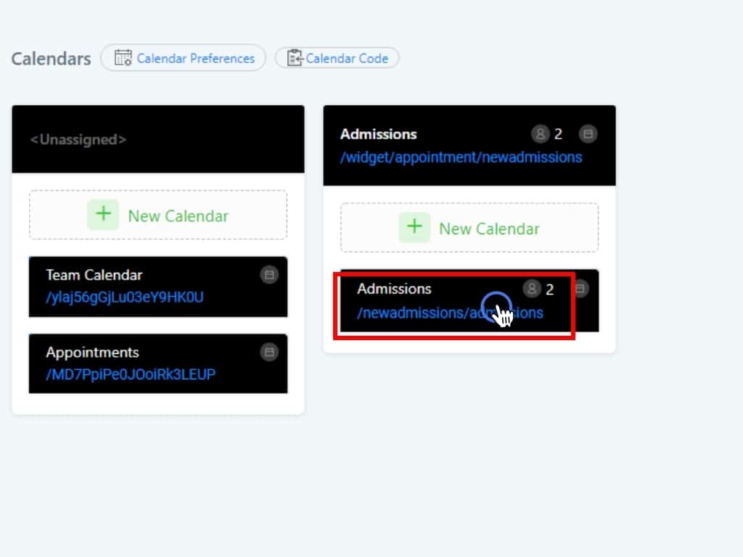Click New Calendar text in Admissions group
The width and height of the screenshot is (743, 557).
(489, 229)
